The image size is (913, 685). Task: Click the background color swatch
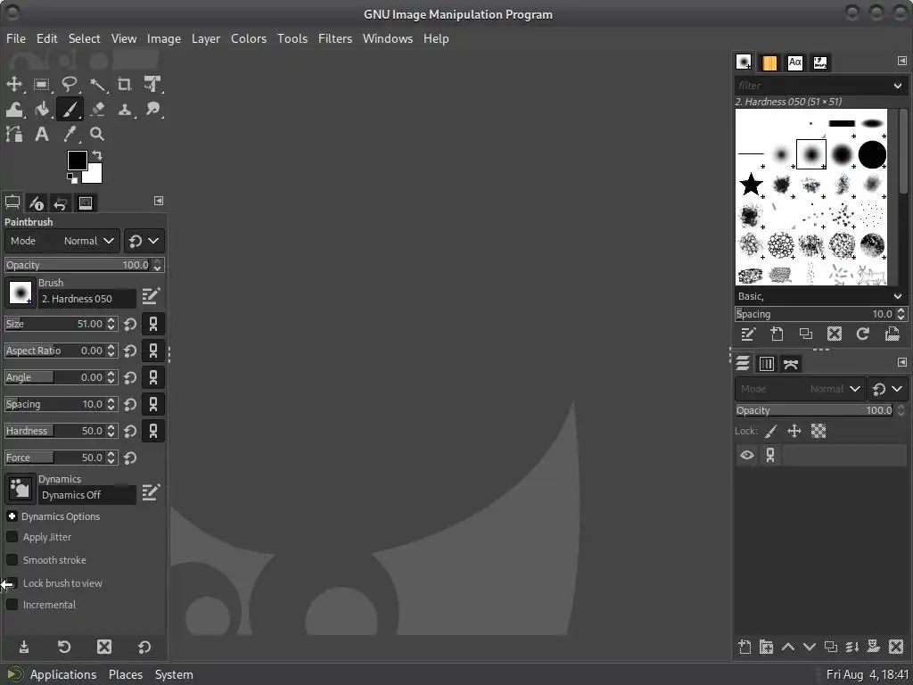95,176
